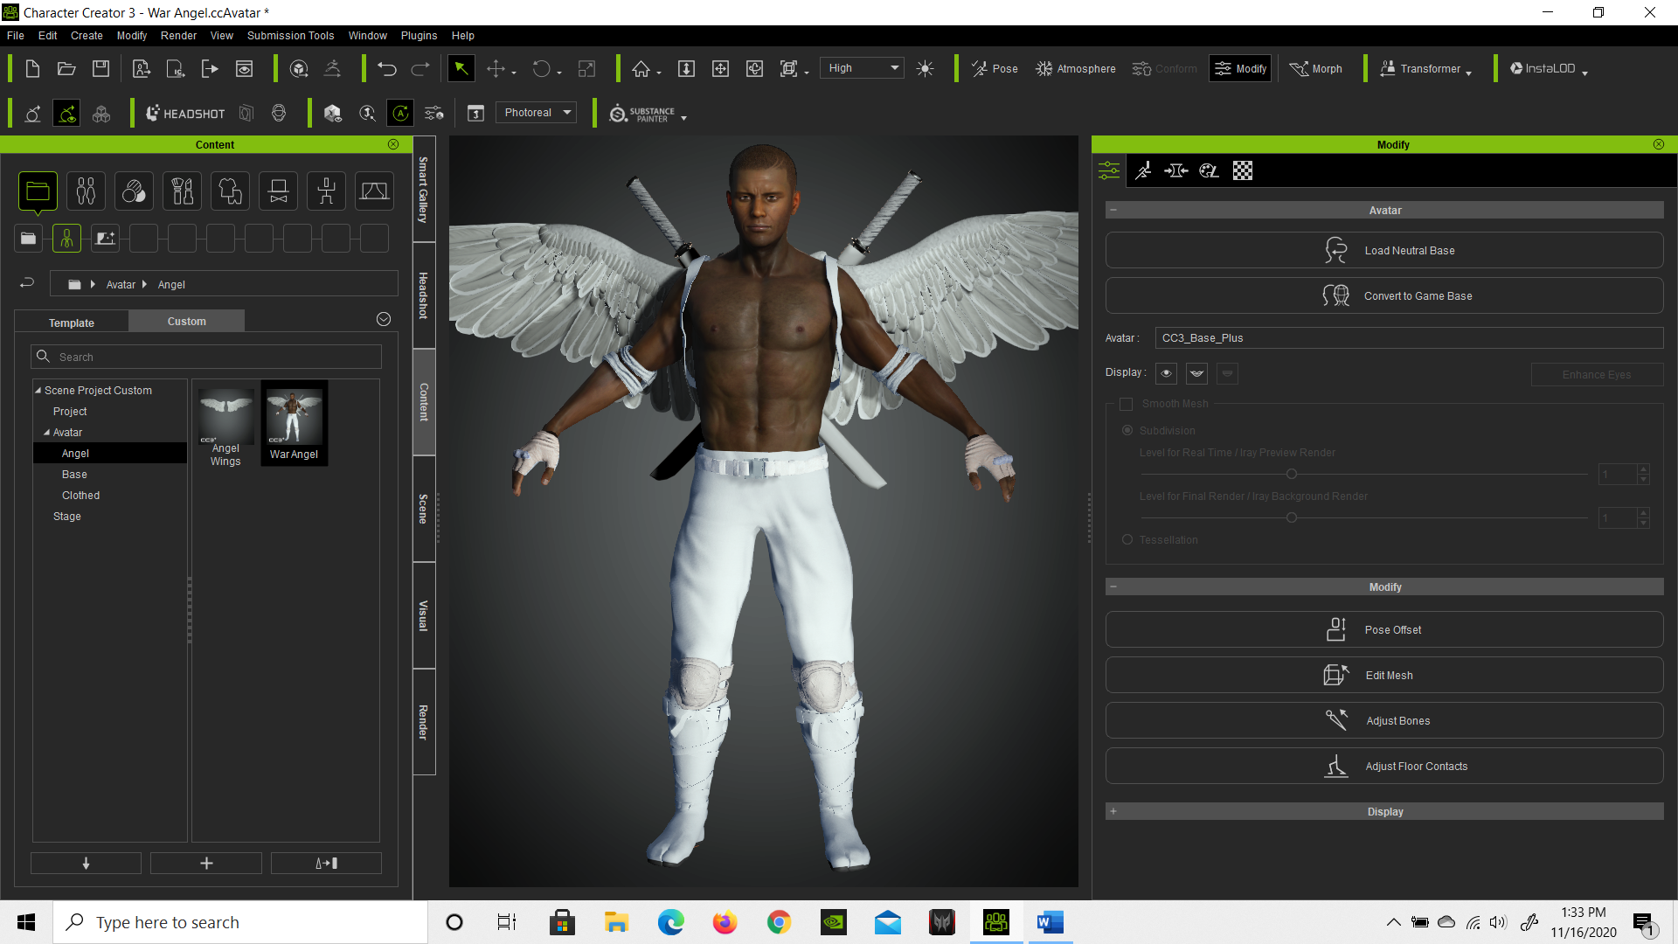
Task: Click the sun light toggle icon
Action: coord(925,69)
